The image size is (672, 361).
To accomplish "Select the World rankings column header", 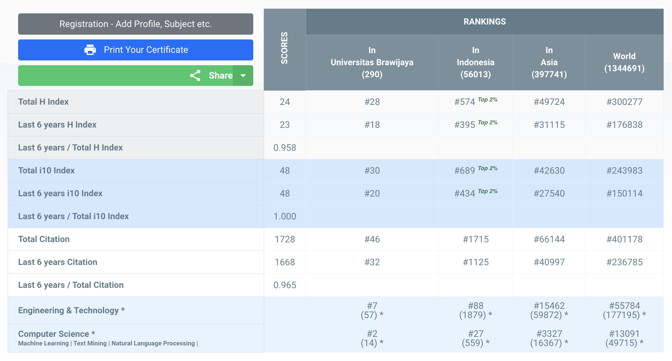I will pyautogui.click(x=624, y=62).
